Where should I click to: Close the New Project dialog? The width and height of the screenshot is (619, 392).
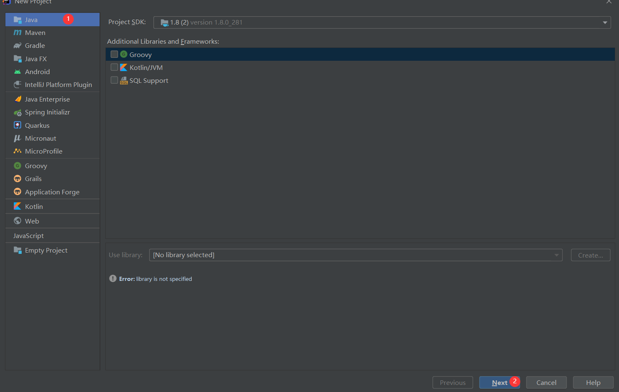pos(609,2)
